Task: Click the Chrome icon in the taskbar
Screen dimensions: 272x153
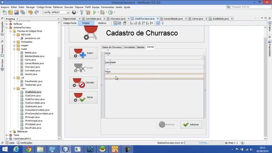Action: [28, 149]
